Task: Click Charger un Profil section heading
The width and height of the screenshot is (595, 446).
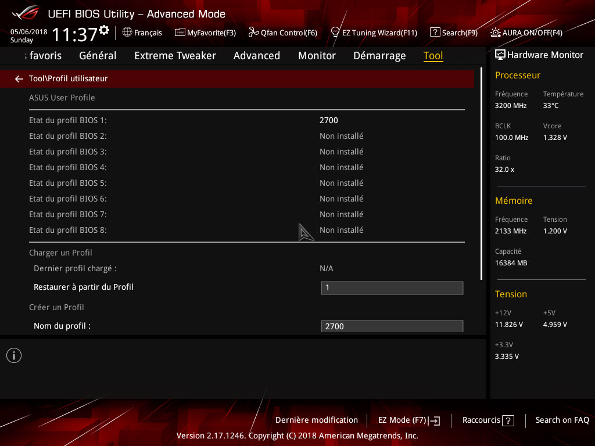Action: click(x=60, y=253)
